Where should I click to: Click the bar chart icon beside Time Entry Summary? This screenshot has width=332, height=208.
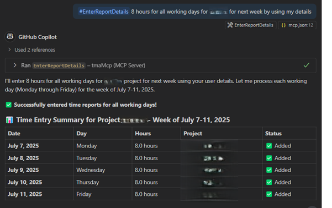(x=9, y=120)
